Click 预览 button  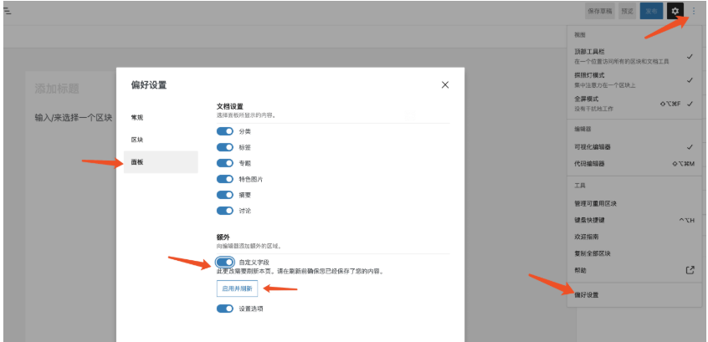(627, 11)
